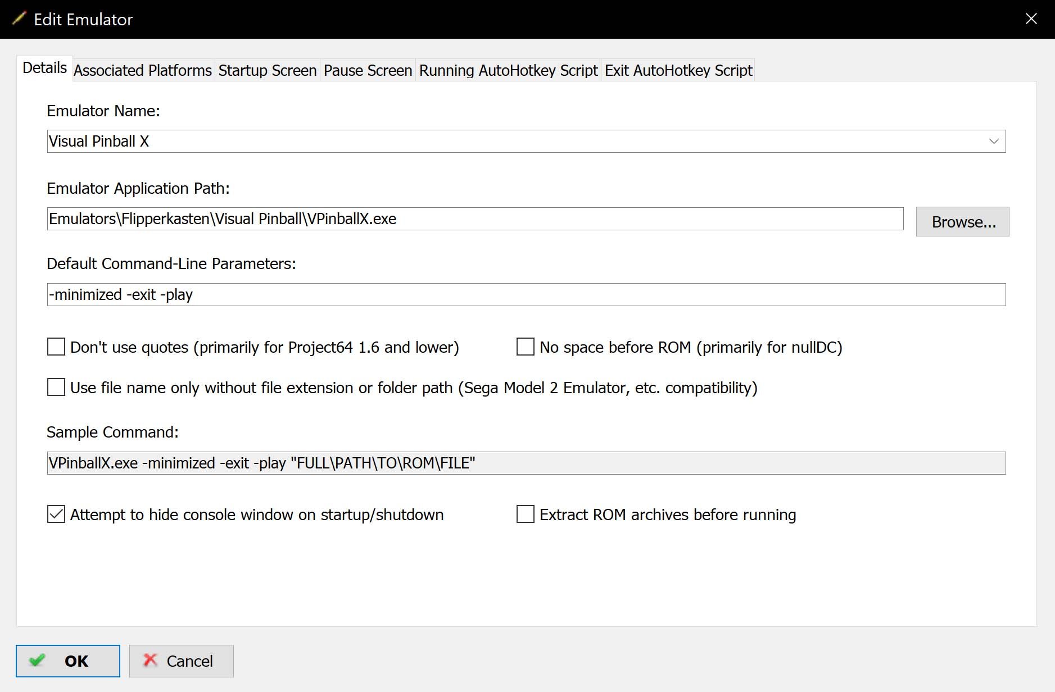
Task: Switch to the Details tab
Action: (44, 69)
